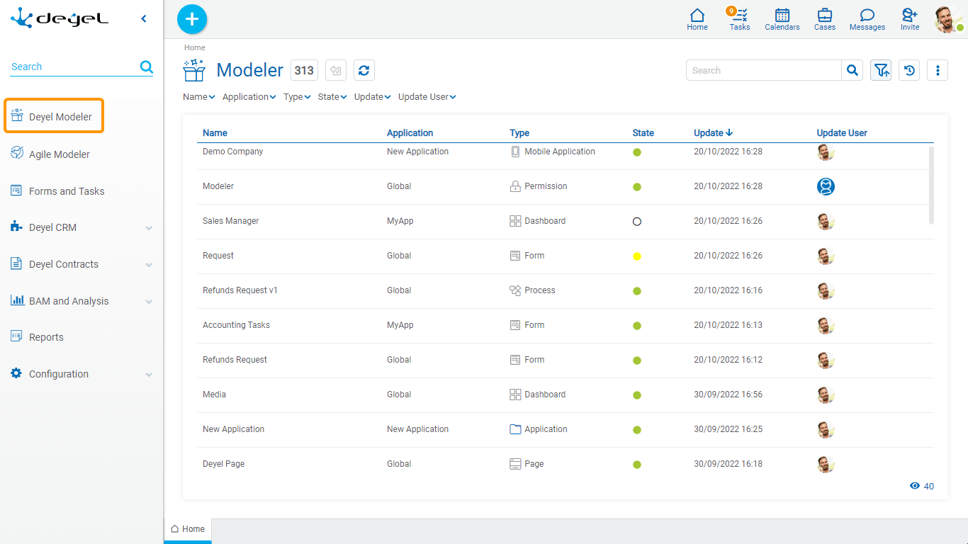Image resolution: width=968 pixels, height=544 pixels.
Task: Open Calendars in the top toolbar
Action: tap(782, 19)
